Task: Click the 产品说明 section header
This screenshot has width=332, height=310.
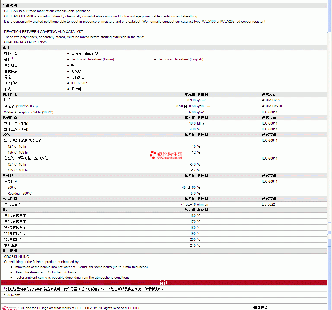Action: coord(10,5)
